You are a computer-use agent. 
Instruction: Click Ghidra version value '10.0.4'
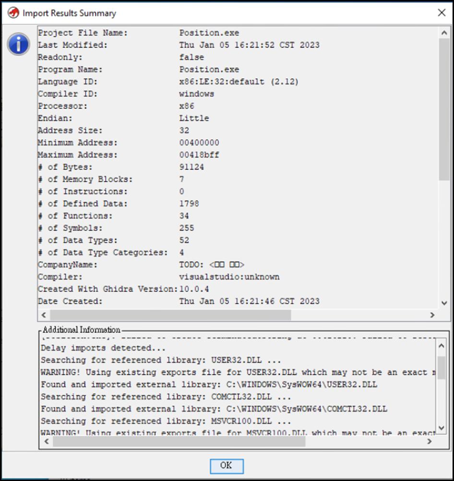[x=194, y=289]
